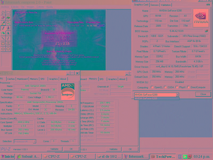
Task: Click the NVIDIA logo in GPU-Z
Action: (x=201, y=18)
